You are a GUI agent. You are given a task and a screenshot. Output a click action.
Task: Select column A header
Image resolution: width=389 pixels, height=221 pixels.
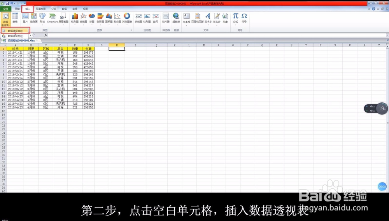tap(15, 45)
